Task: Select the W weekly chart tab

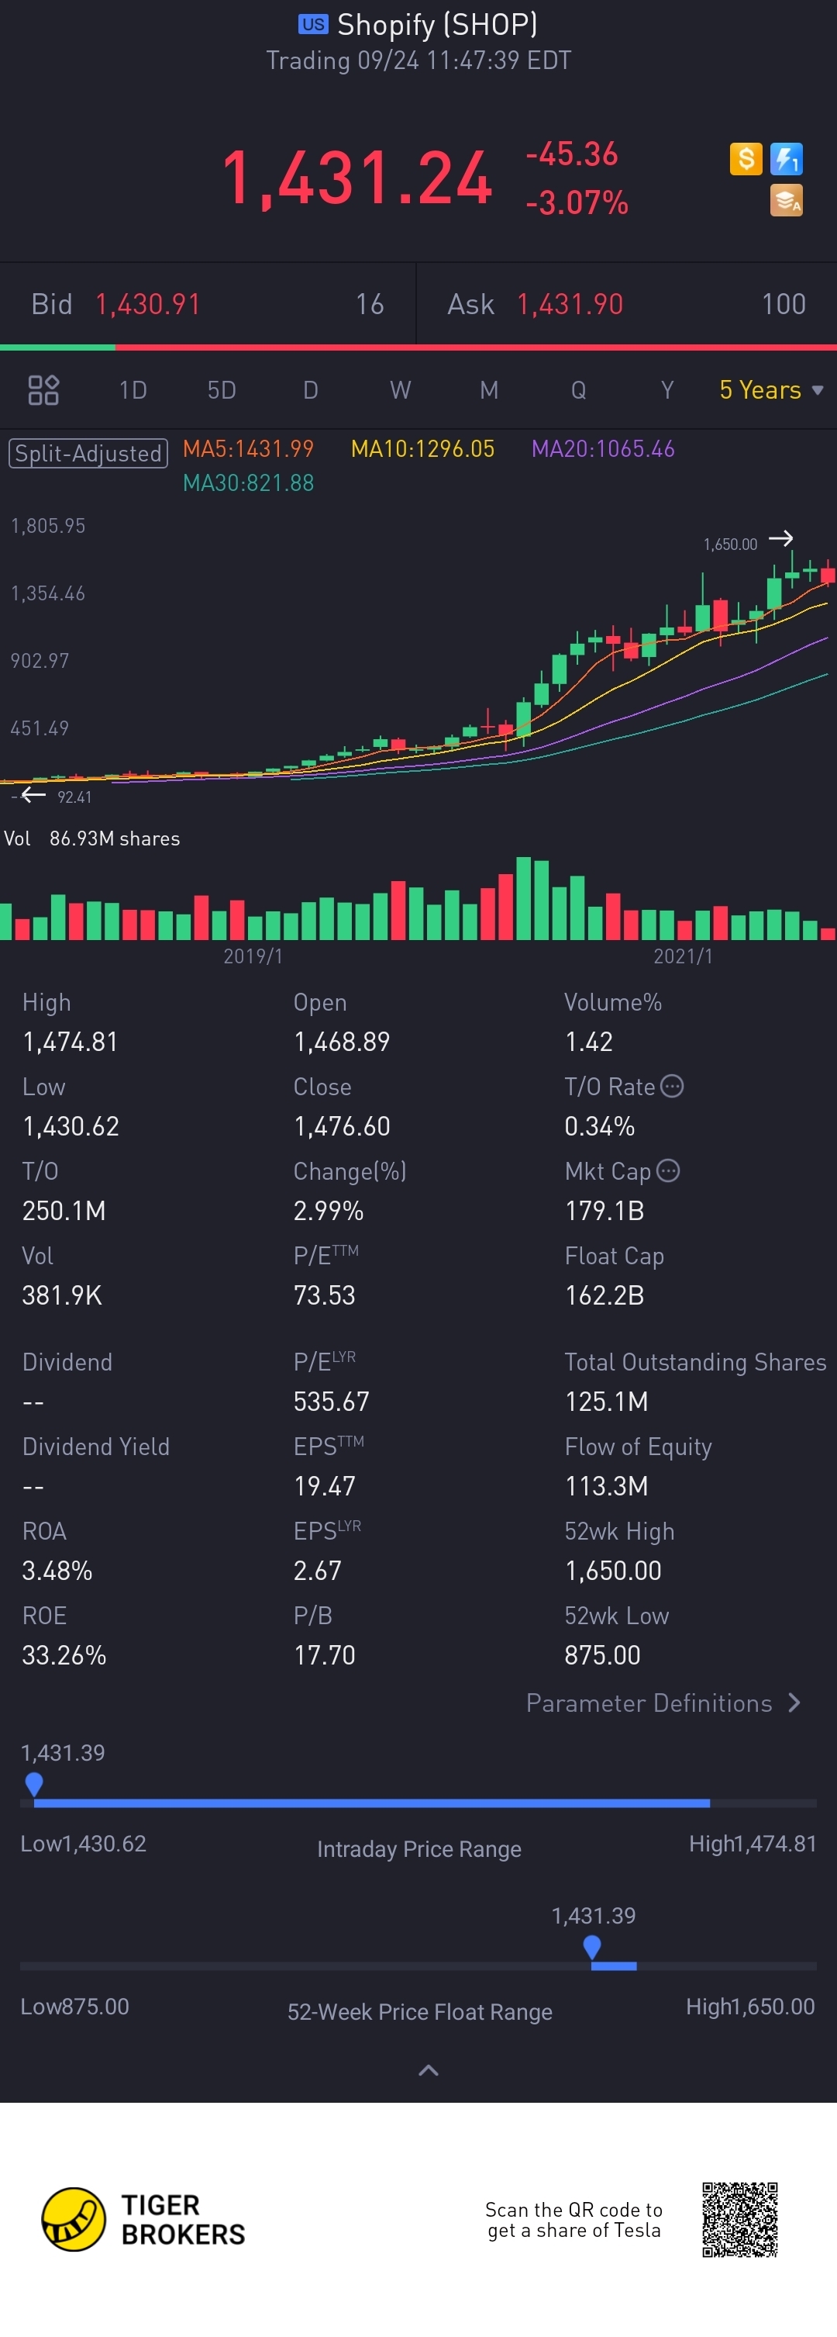Action: click(400, 390)
